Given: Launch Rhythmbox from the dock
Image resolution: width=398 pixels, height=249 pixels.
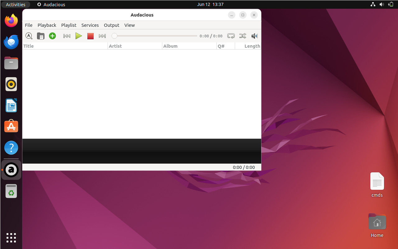Looking at the screenshot, I should coord(11,84).
